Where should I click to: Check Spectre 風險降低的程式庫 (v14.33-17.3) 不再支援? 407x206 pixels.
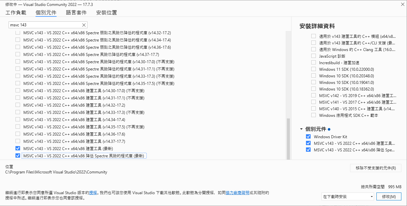(x=18, y=76)
